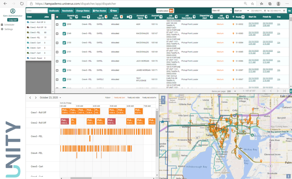The image size is (292, 179).
Task: Jump to last page of jobs
Action: point(284,91)
